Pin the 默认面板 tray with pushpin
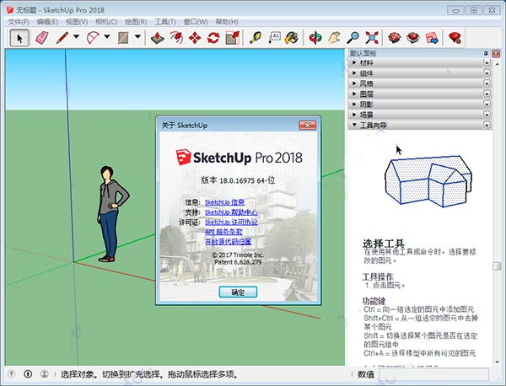The image size is (506, 386). (485, 53)
